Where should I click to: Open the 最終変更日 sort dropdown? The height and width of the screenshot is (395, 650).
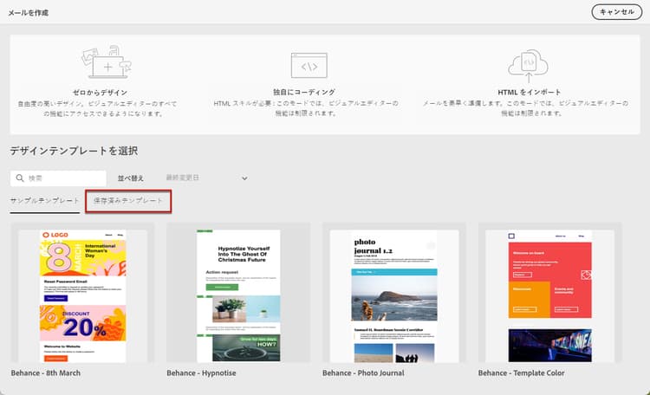click(206, 178)
